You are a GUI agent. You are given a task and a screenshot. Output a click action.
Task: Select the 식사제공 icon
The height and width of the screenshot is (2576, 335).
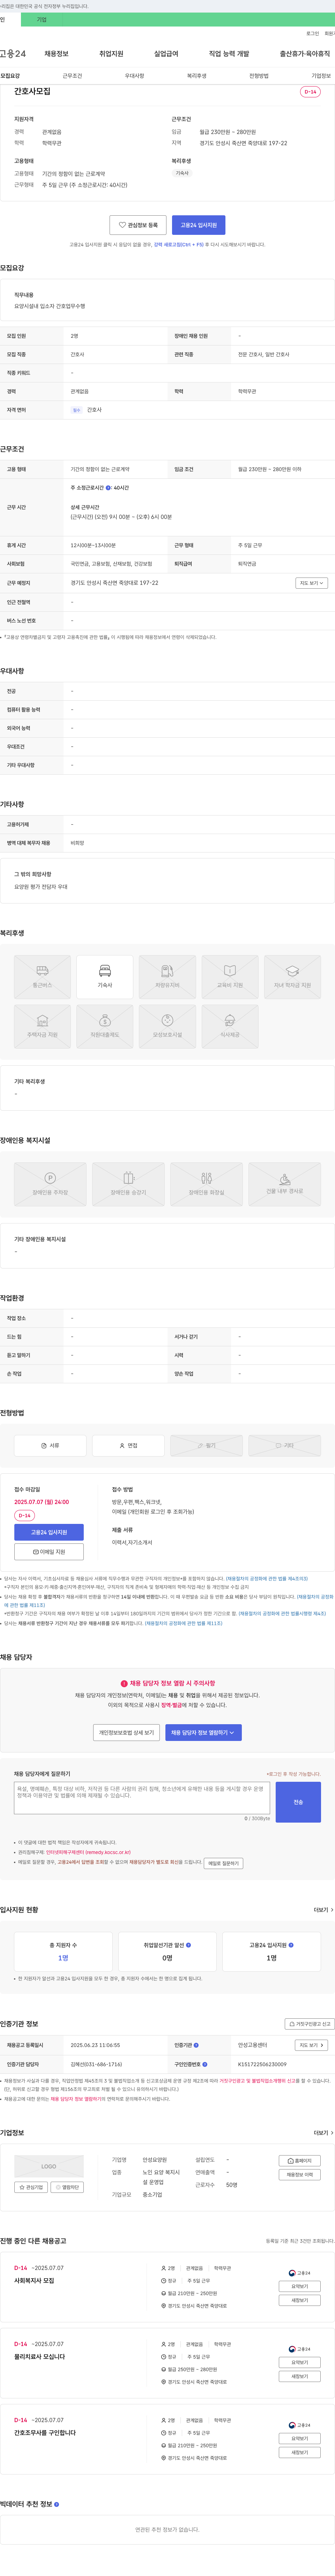(x=230, y=1027)
